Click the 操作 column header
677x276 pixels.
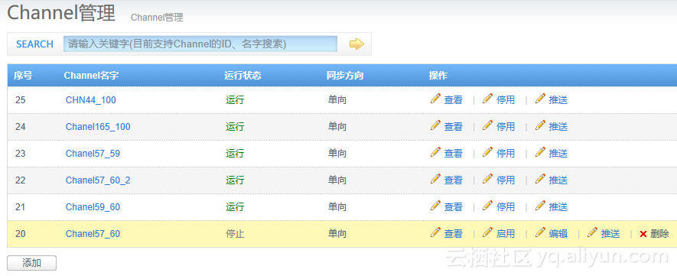(x=438, y=76)
